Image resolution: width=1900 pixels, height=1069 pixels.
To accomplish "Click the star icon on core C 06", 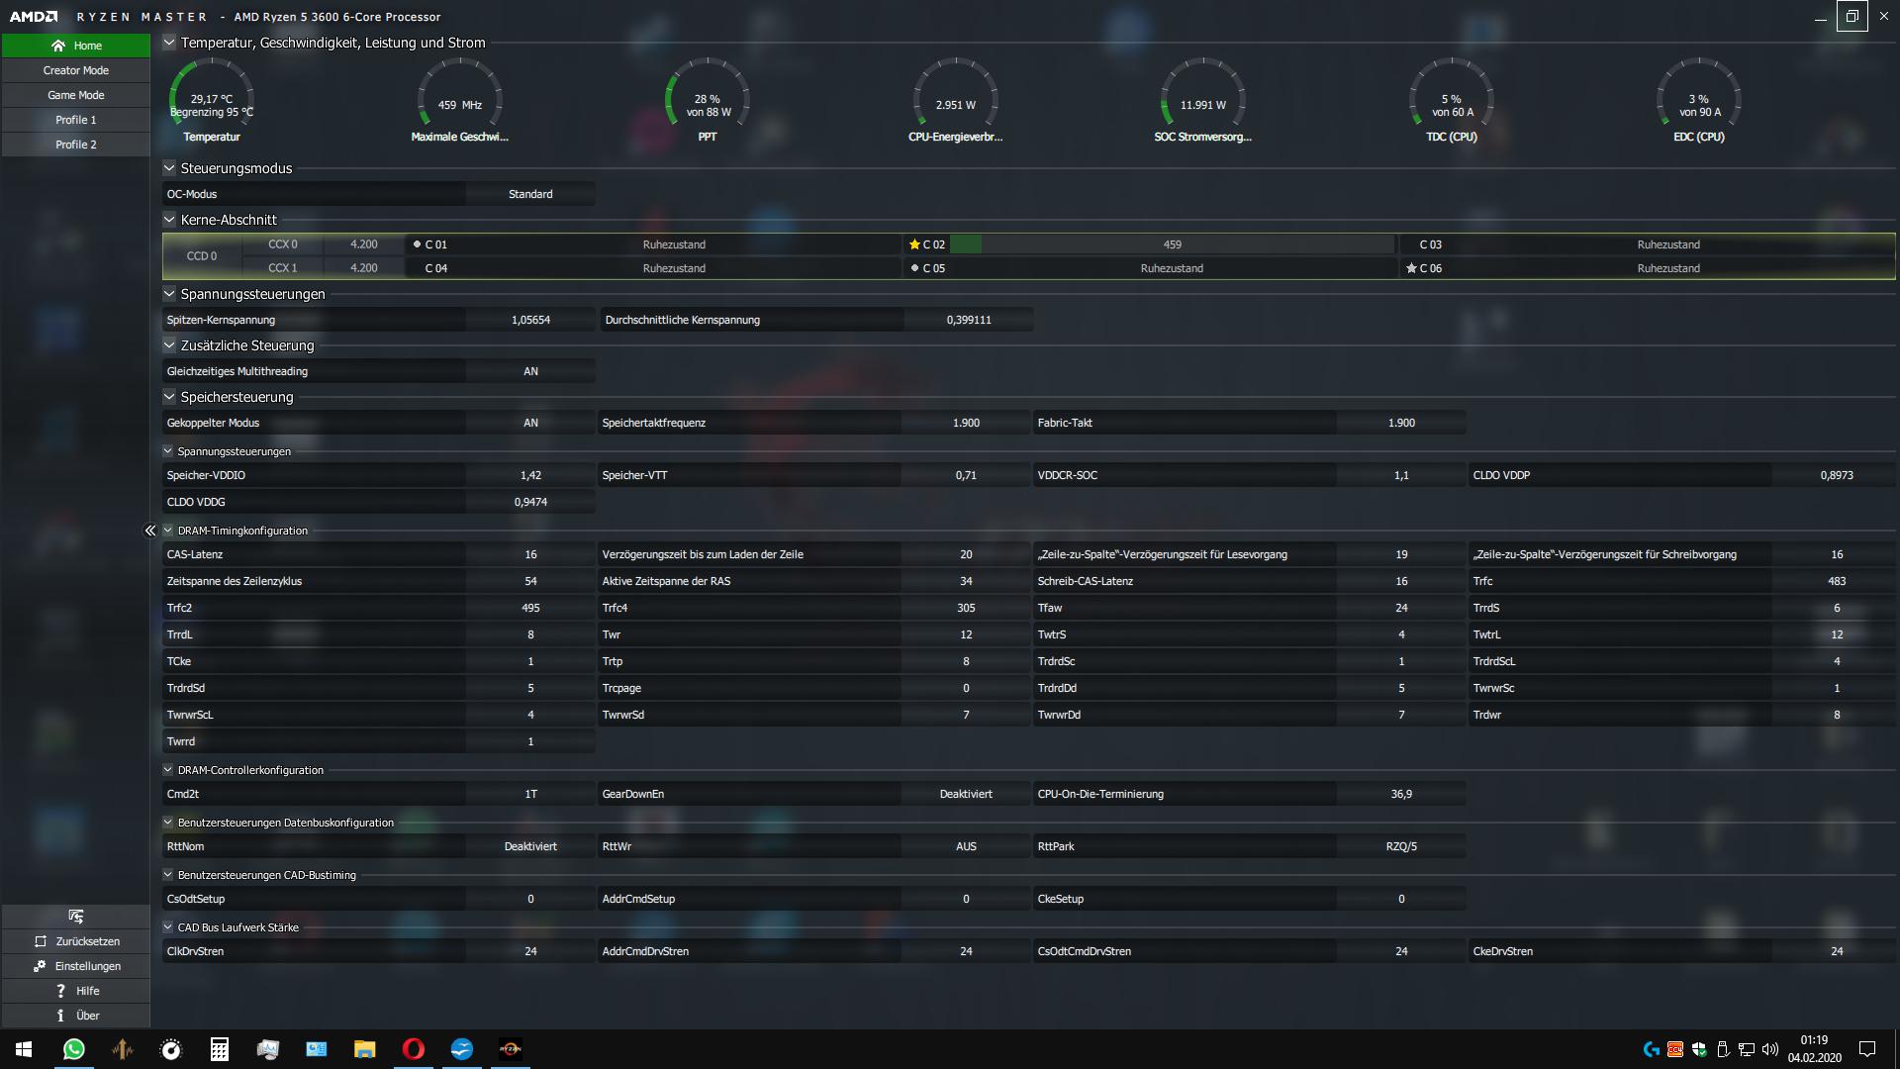I will pyautogui.click(x=1411, y=268).
